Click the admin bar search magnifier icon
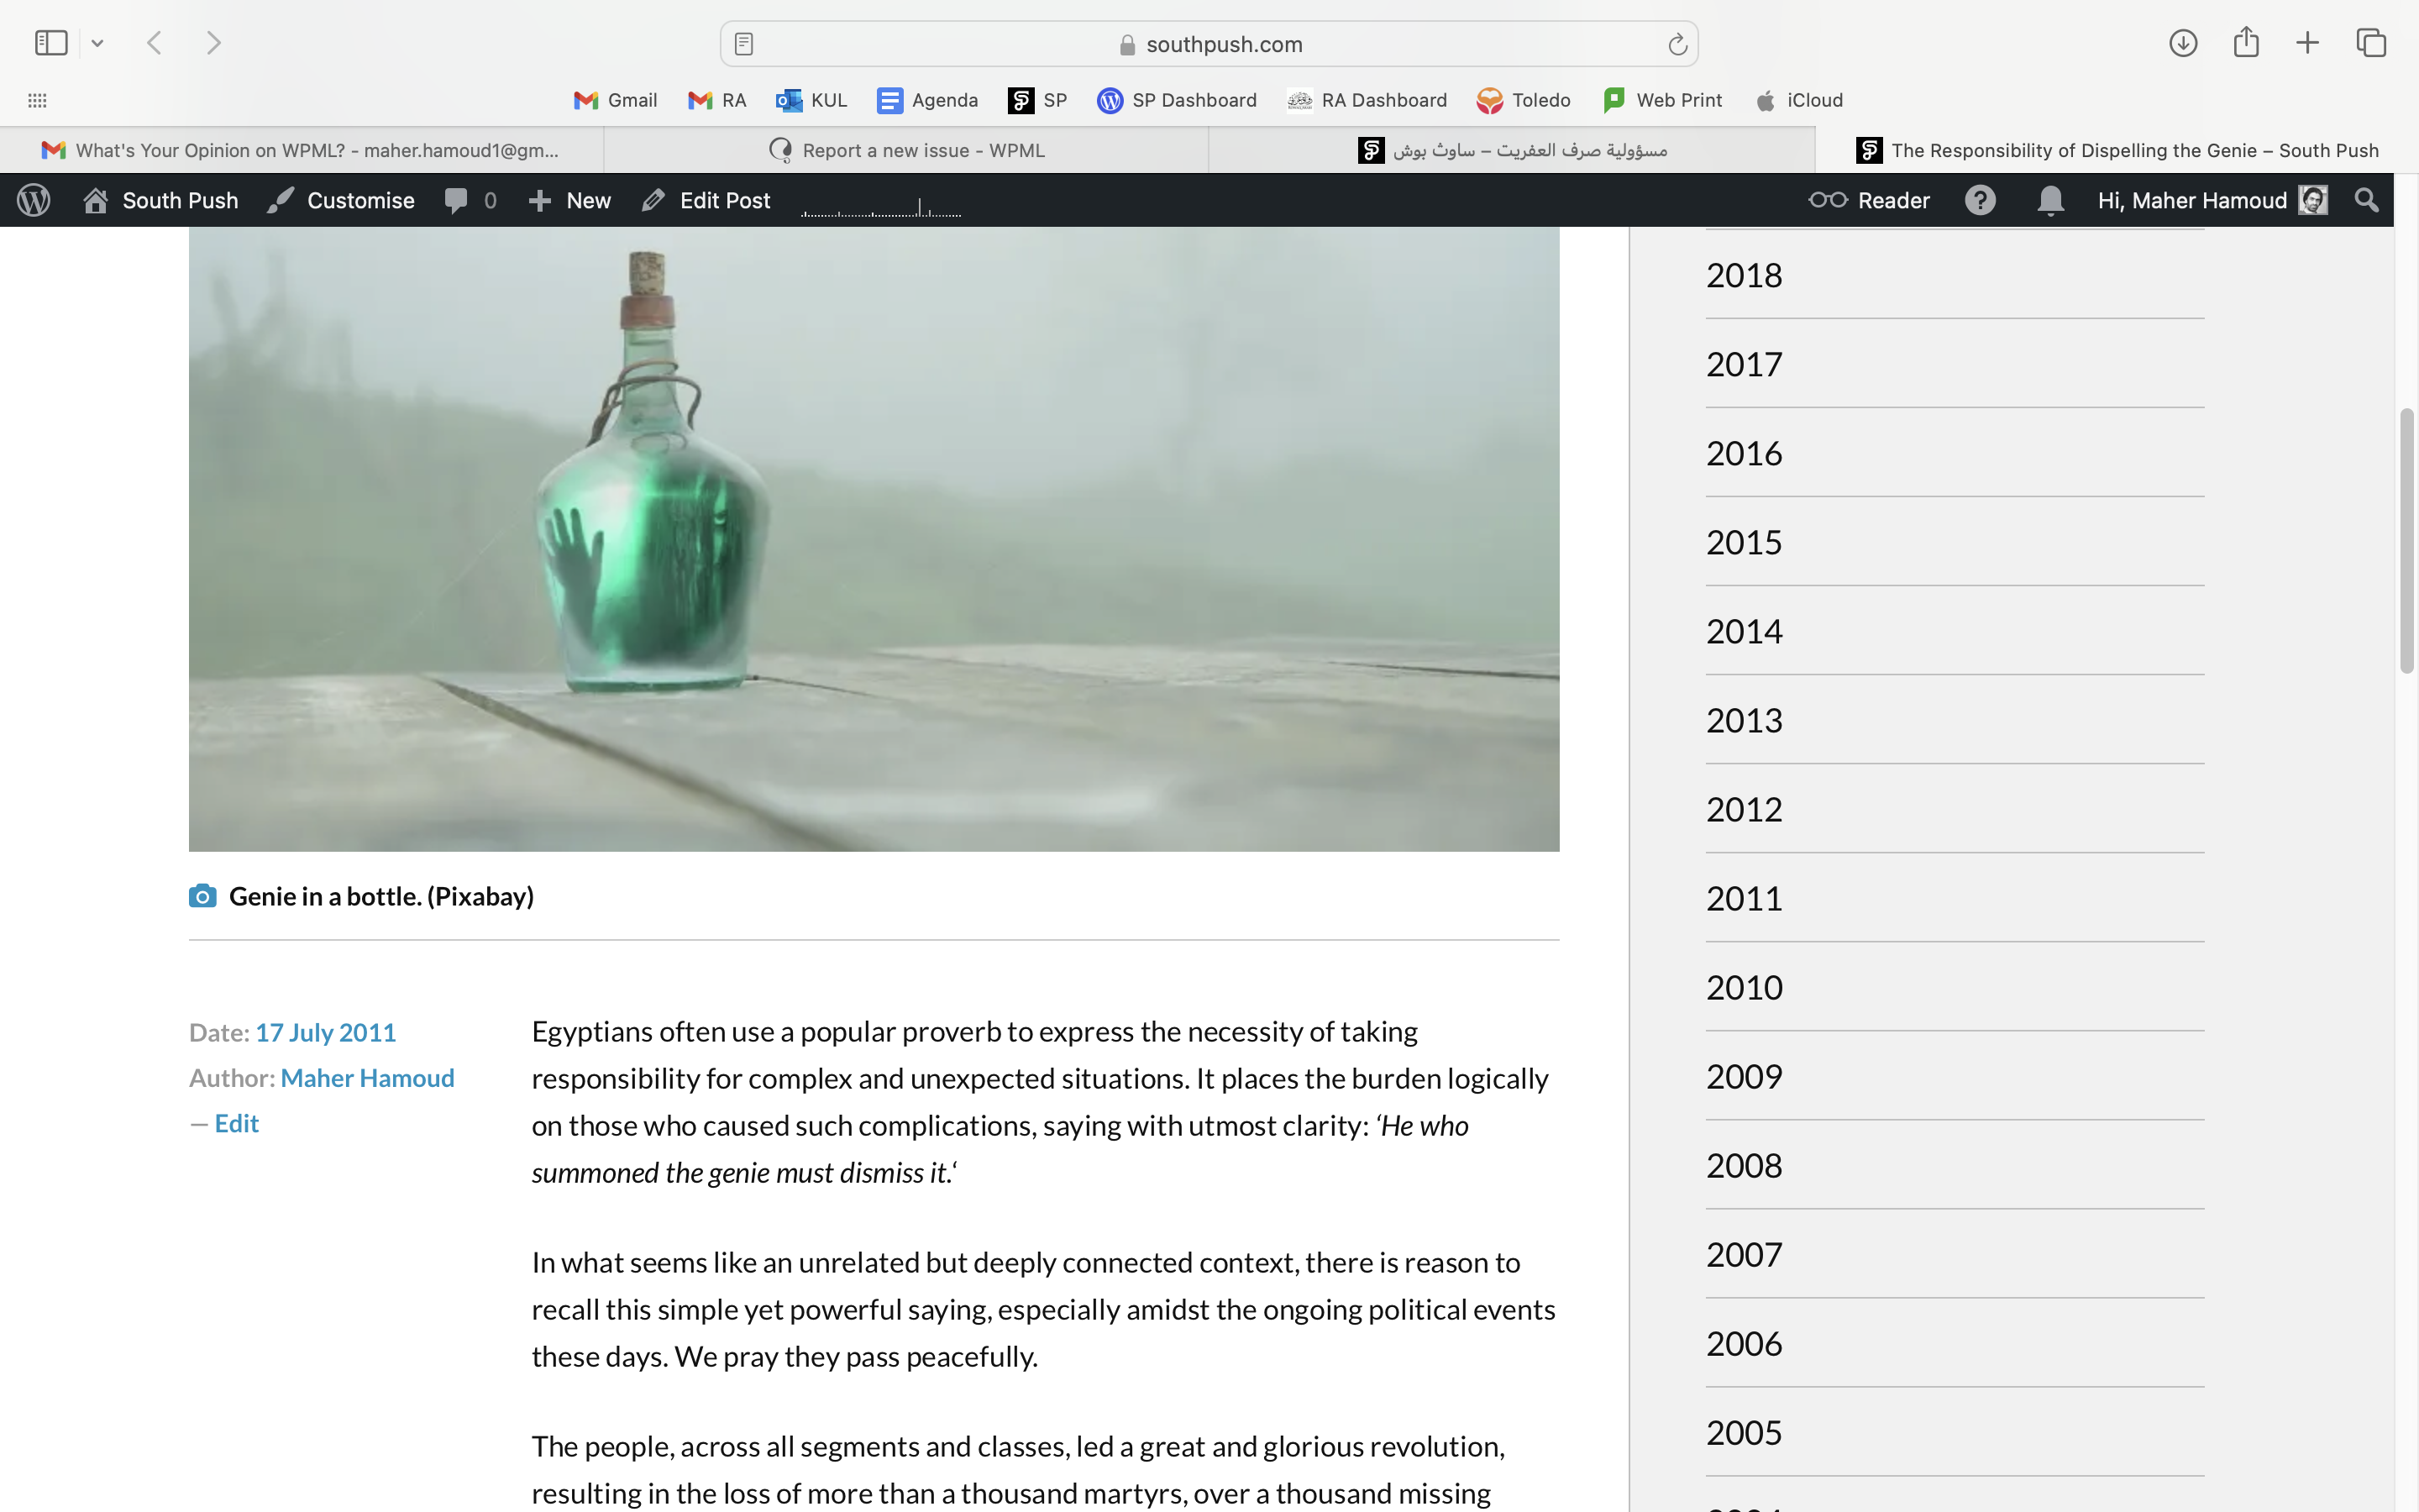2419x1512 pixels. click(x=2366, y=200)
